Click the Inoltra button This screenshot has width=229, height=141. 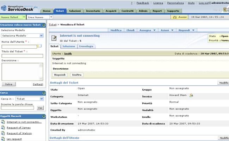[x=77, y=75]
